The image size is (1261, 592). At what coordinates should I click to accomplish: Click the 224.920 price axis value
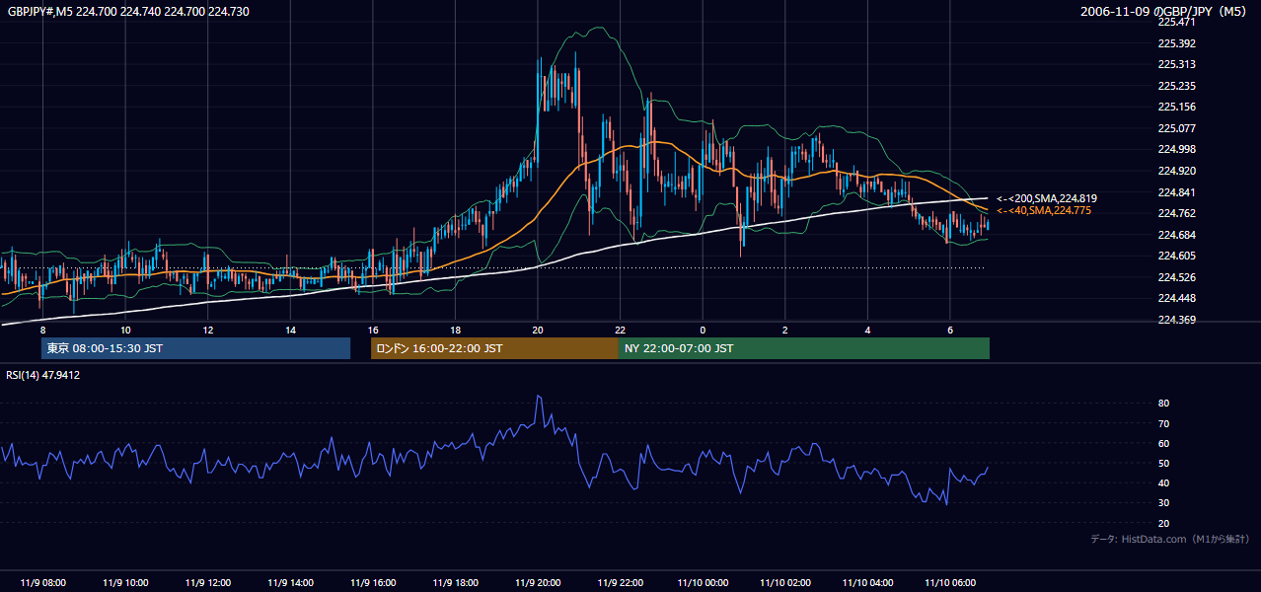[x=1176, y=171]
